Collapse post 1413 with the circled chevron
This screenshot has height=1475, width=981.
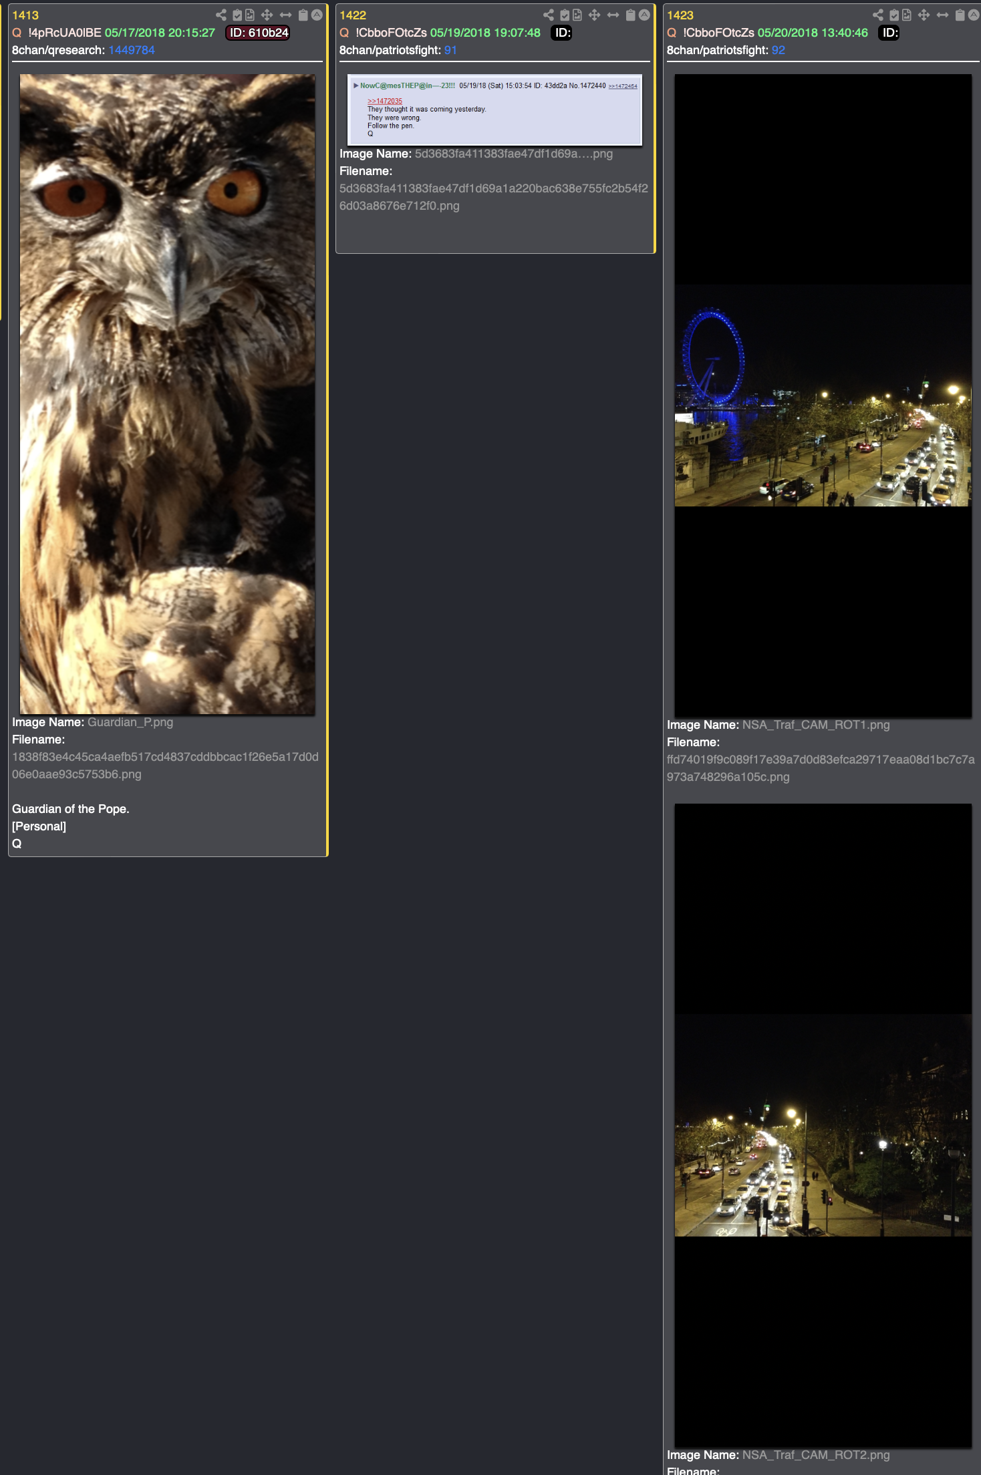click(317, 15)
